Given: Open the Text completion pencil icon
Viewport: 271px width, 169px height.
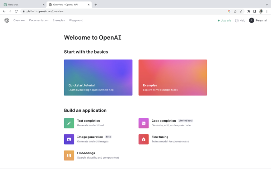Looking at the screenshot, I should click(69, 123).
